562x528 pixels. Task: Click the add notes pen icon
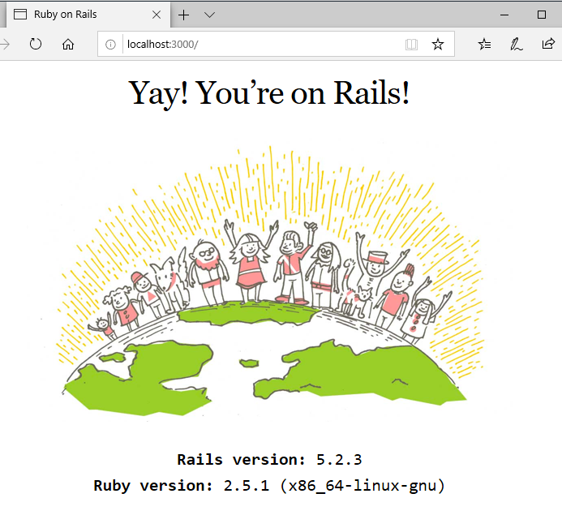click(516, 44)
